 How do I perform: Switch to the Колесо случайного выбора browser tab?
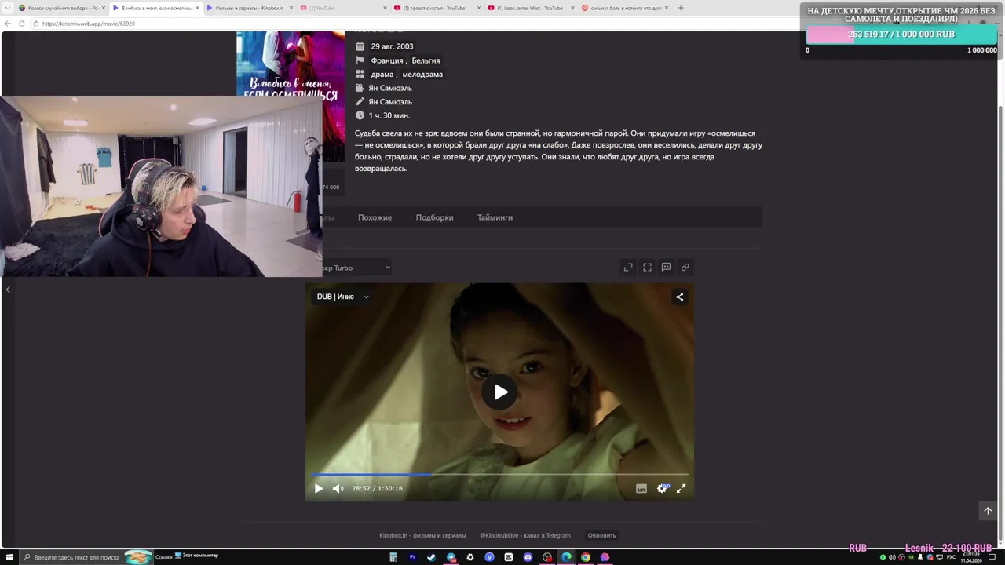(x=61, y=8)
